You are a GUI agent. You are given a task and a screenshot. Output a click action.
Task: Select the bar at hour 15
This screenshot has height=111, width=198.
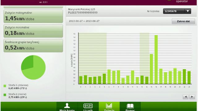point(151,69)
